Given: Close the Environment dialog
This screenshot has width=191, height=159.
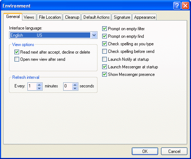Looking at the screenshot, I should (185, 6).
